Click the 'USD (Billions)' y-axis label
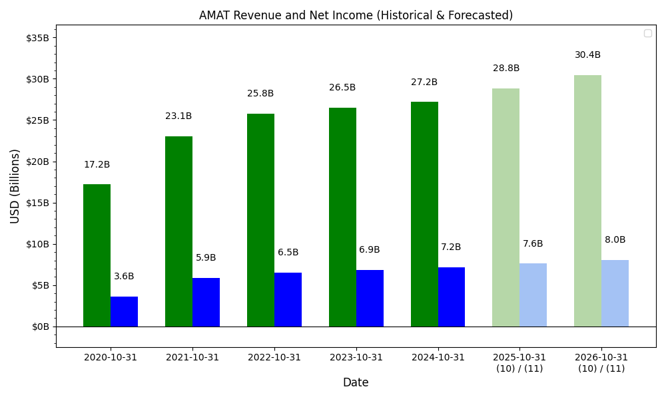This screenshot has height=399, width=666. tap(15, 186)
